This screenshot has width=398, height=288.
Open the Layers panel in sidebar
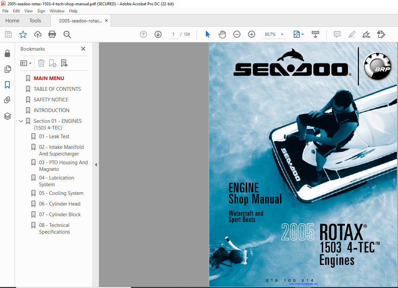pos(8,116)
